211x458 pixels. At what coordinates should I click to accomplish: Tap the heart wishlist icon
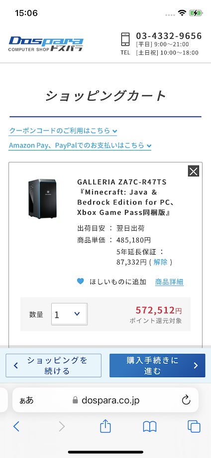point(80,281)
